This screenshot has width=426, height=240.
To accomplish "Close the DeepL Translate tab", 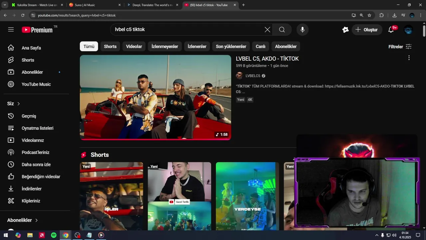I will (x=177, y=5).
